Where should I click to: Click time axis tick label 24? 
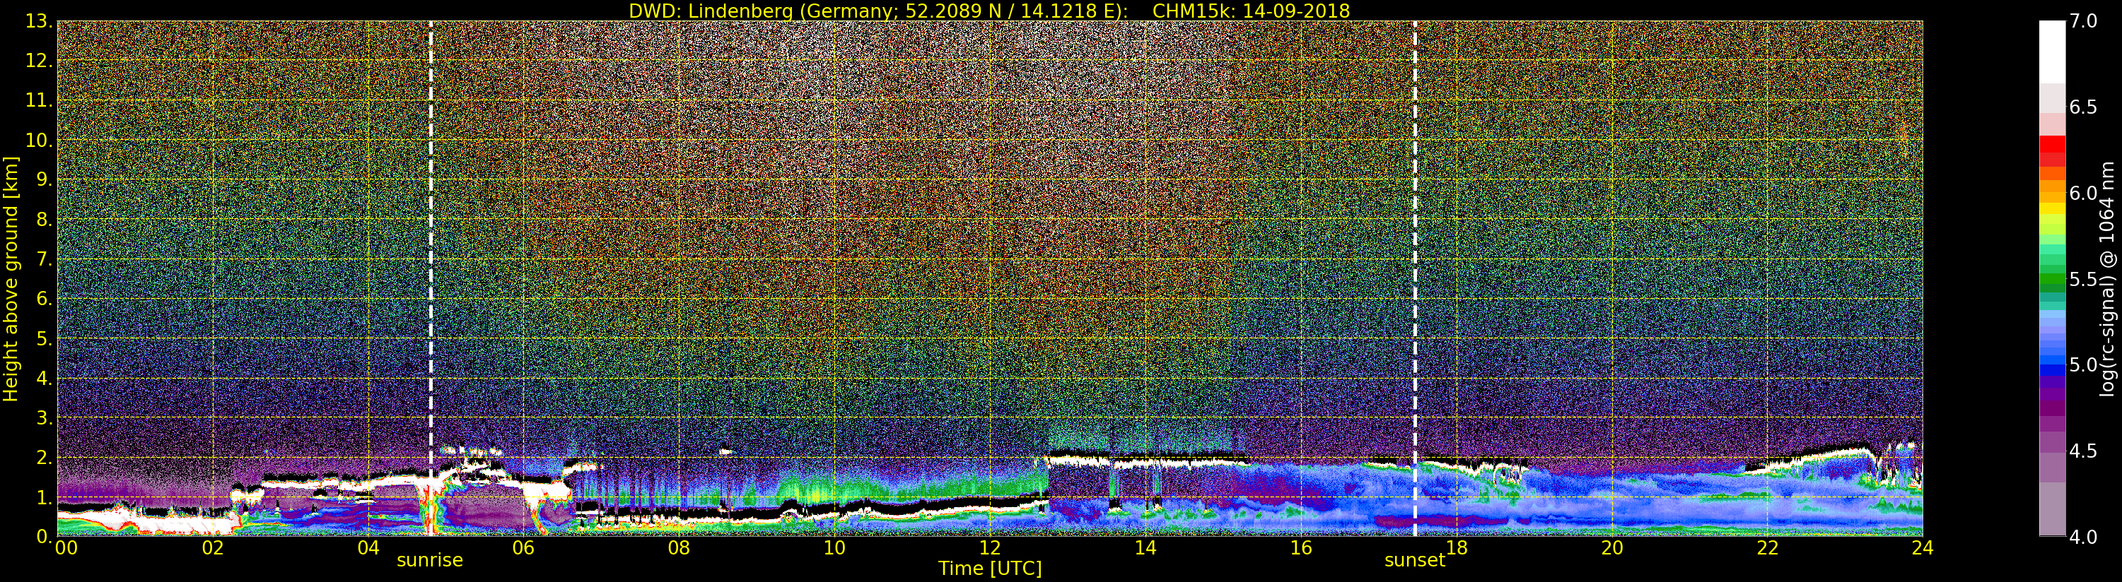coord(1923,548)
